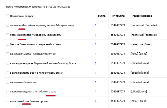167x108 pixels.
Task: Click condition '[печь] для [баню]'
Action: pyautogui.click(x=141, y=44)
